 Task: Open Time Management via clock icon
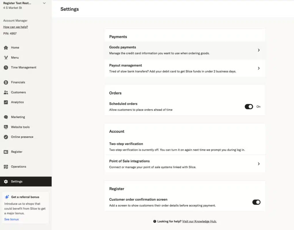click(6, 67)
